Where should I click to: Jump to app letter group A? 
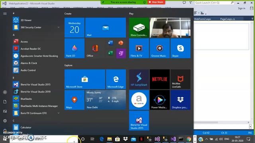14,35
